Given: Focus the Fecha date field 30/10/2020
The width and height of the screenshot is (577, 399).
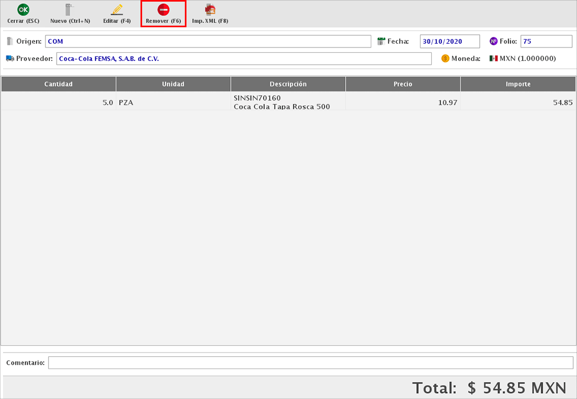Looking at the screenshot, I should coord(449,41).
